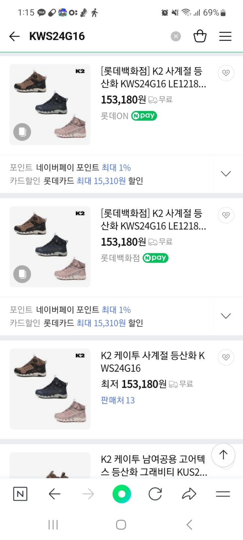Toggle wishlist heart on 롯데백화점 seller listing
The image size is (243, 540).
[x=226, y=215]
